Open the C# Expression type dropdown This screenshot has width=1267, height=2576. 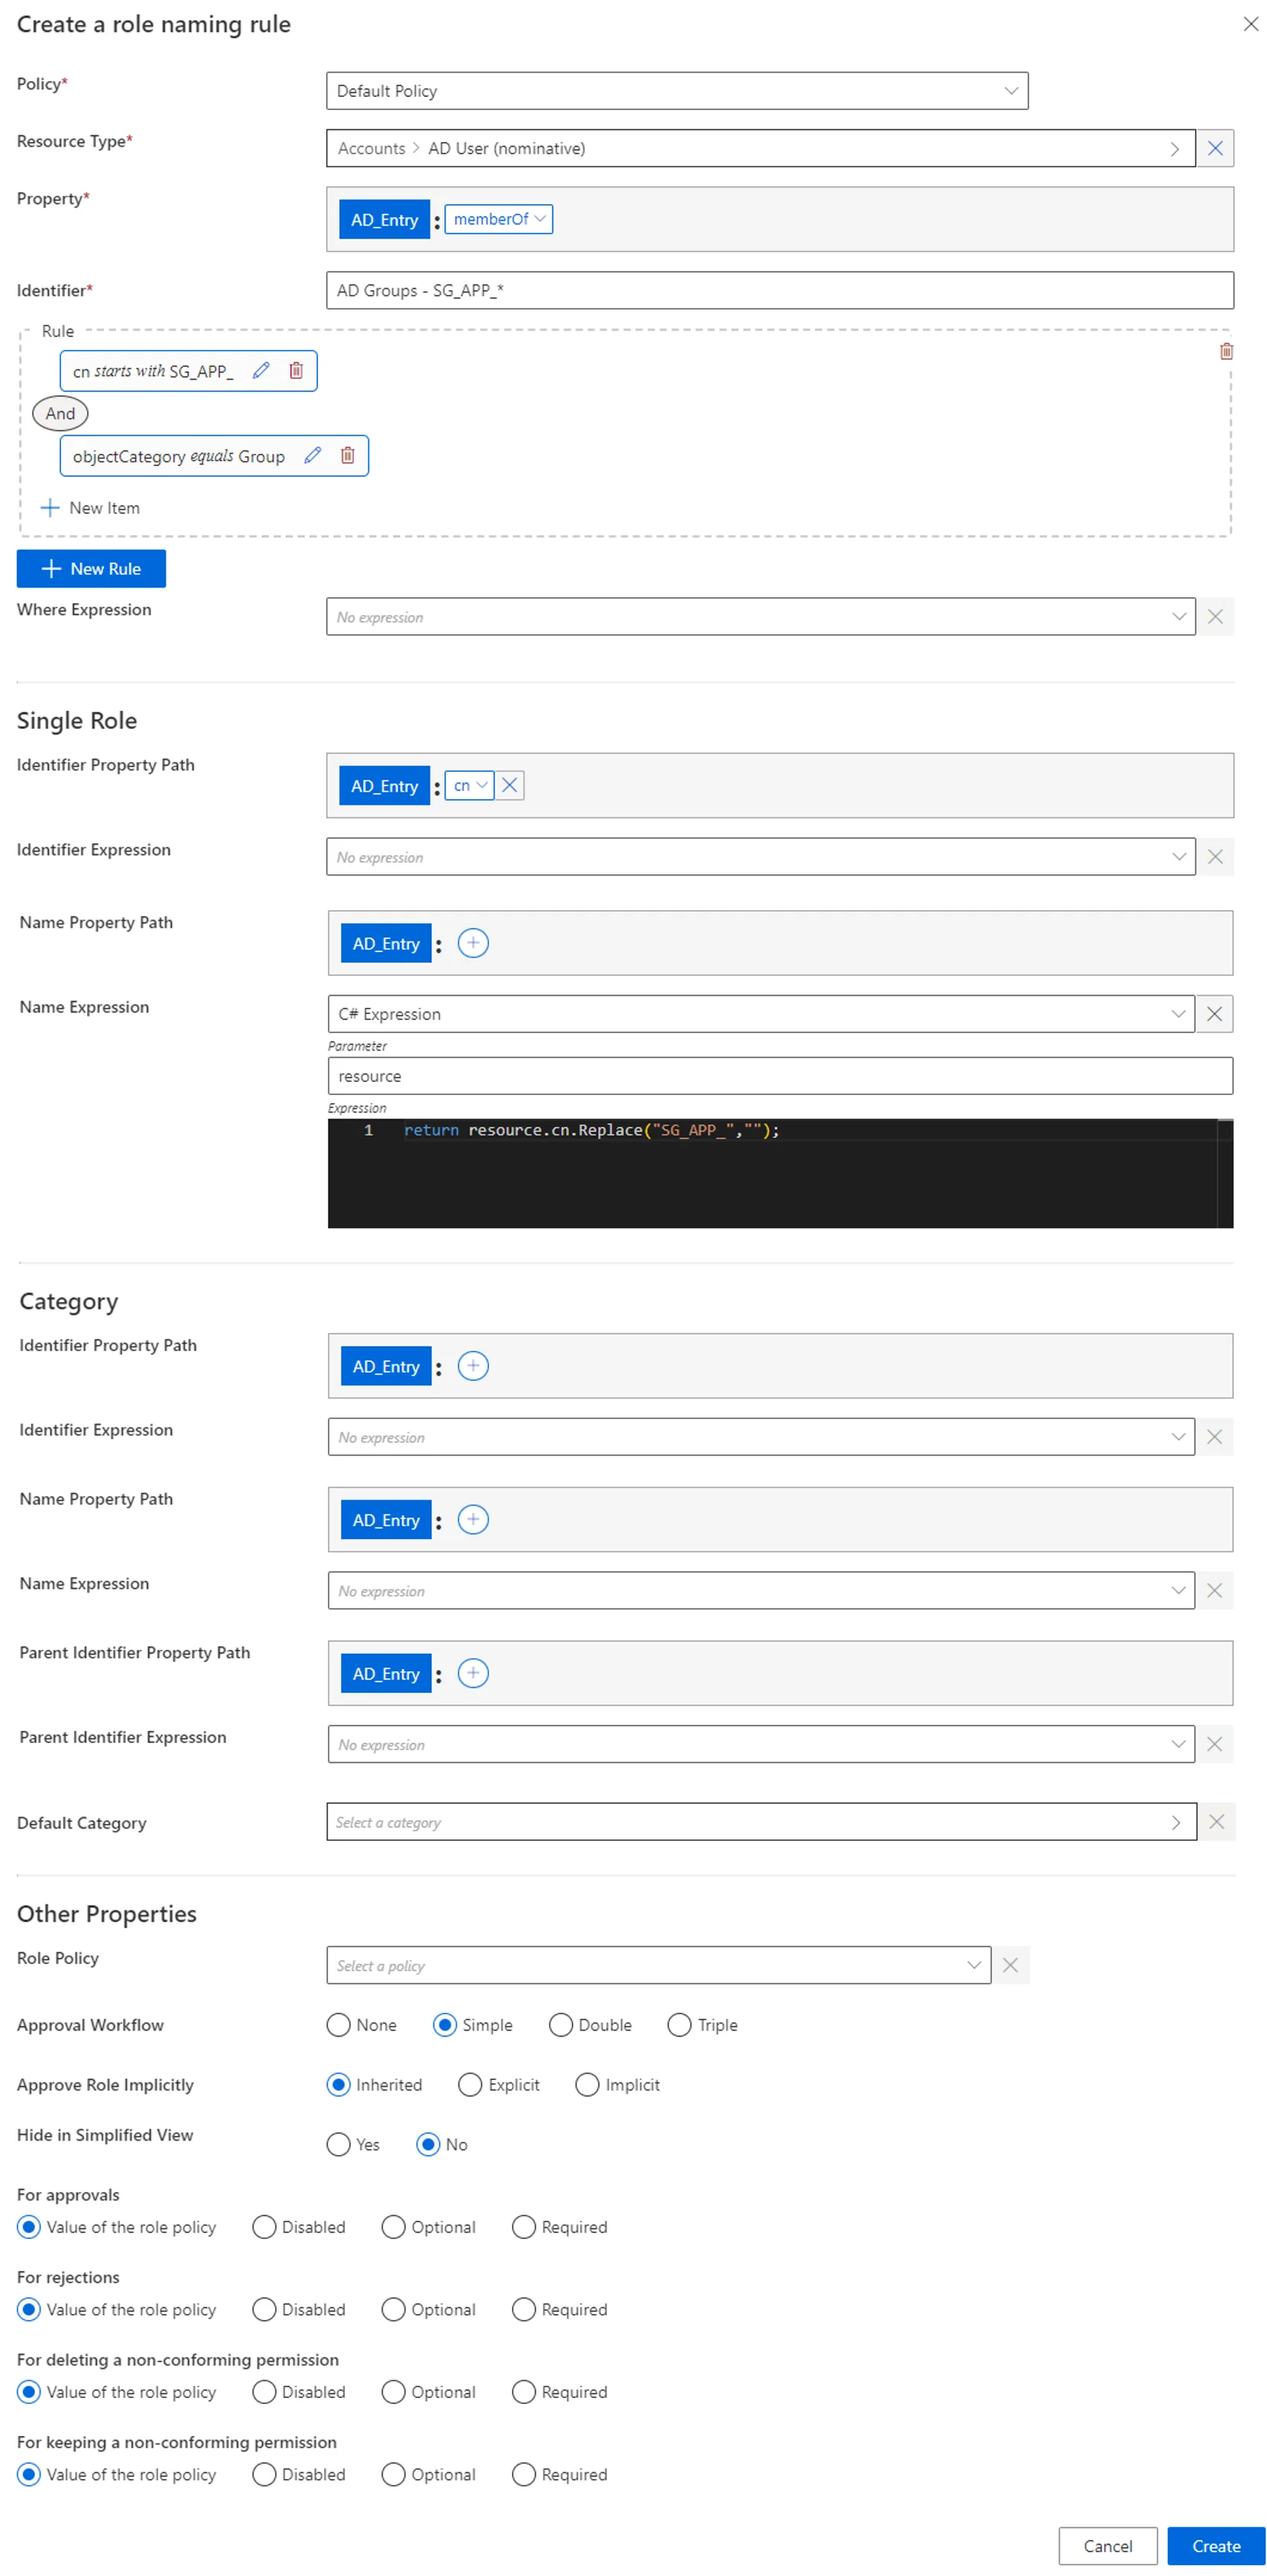click(x=761, y=1014)
